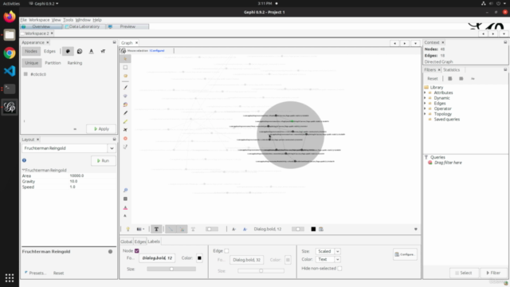Select the Label Color appearance icon
This screenshot has width=510, height=287.
click(x=92, y=51)
